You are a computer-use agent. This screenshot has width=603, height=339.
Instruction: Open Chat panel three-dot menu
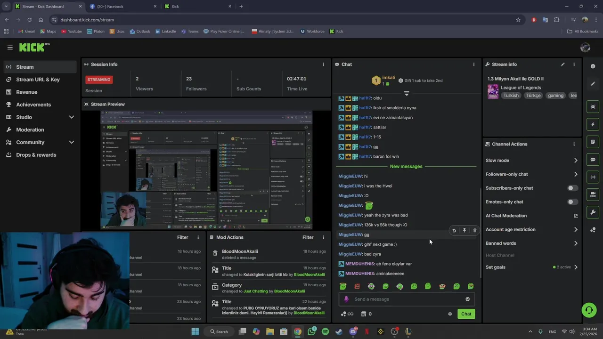click(474, 65)
